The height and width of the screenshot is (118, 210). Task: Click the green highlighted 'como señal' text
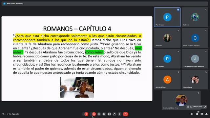(94, 52)
